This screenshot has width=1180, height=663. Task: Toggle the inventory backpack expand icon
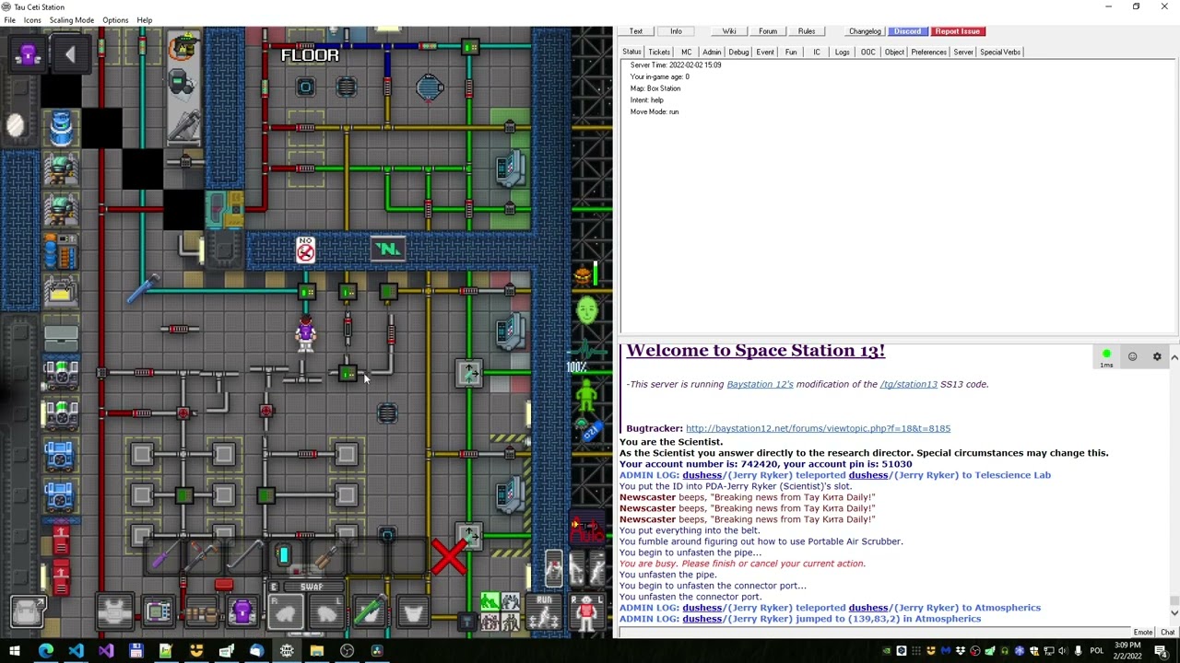[x=28, y=611]
